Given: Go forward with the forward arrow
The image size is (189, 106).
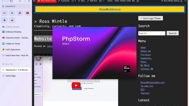Looking at the screenshot, I should point(25,1).
